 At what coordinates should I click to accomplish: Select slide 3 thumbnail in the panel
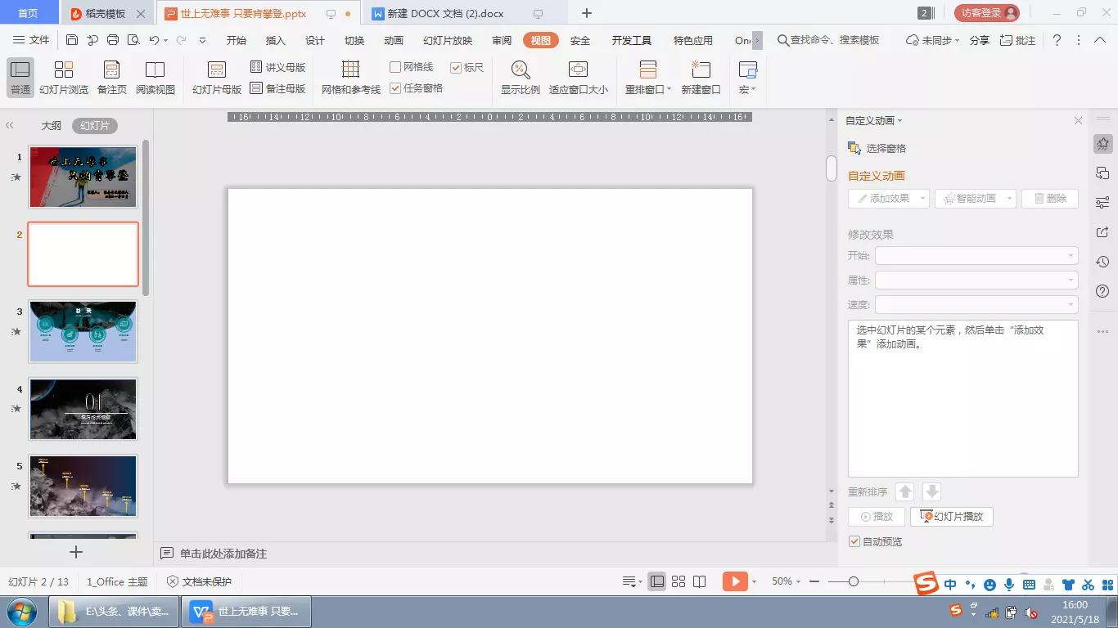tap(83, 331)
